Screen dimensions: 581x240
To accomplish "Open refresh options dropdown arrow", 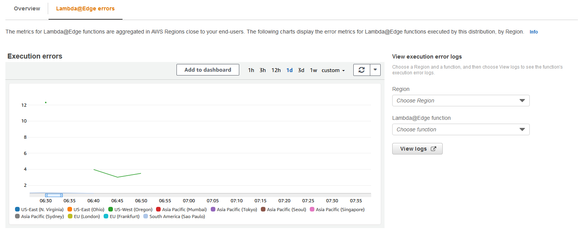I will point(375,70).
